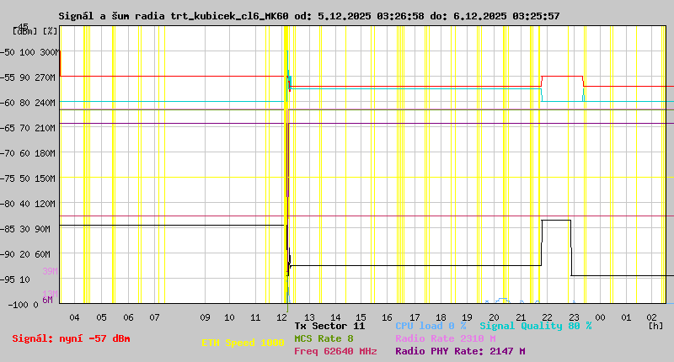Click the pink 'Radio Rate 2310 M' legend

pos(445,338)
